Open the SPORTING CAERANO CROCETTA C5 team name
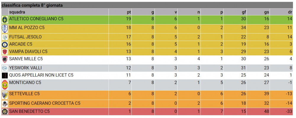 click(x=45, y=103)
